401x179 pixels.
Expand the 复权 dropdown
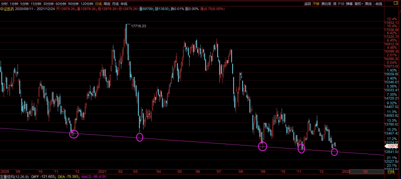coord(359,4)
